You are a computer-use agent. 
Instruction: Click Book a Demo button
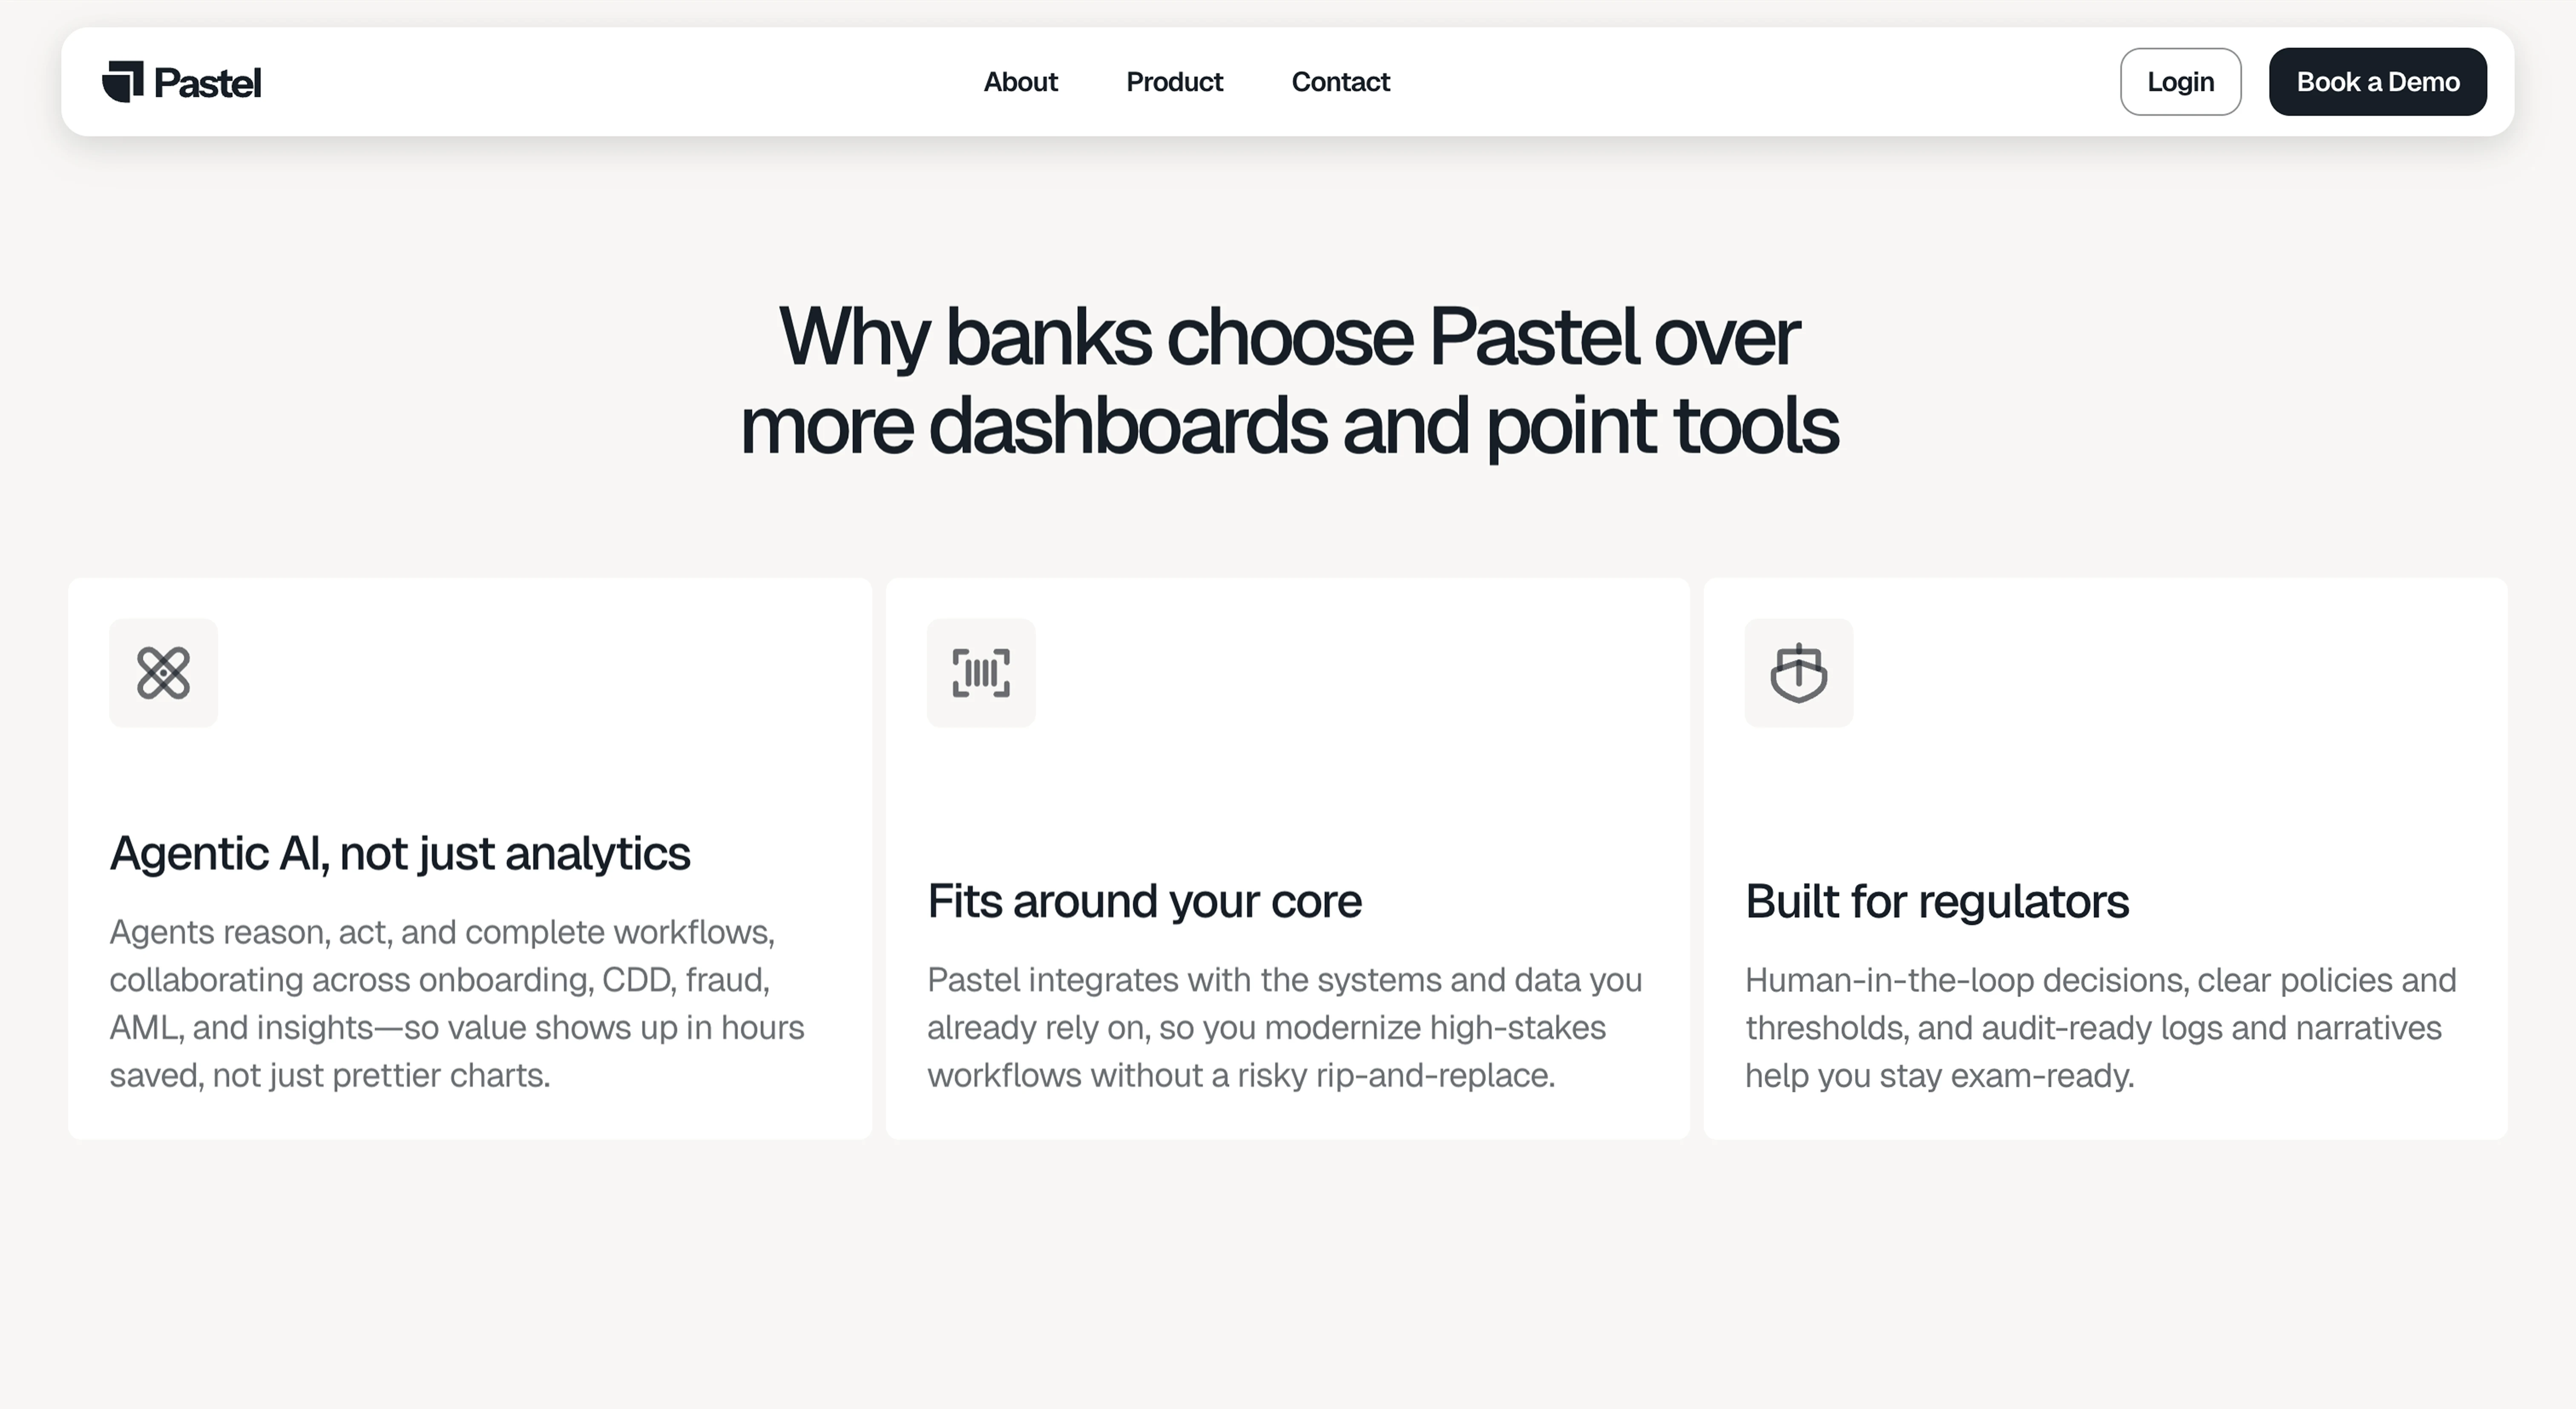coord(2377,82)
